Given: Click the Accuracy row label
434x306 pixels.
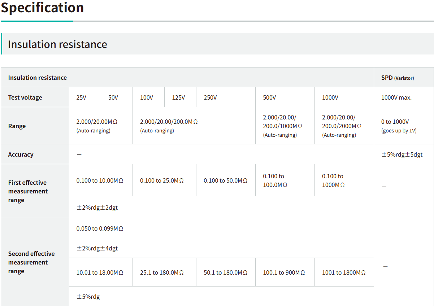Looking at the screenshot, I should coord(21,154).
